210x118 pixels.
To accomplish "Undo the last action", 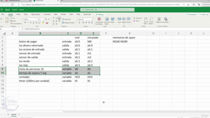I will [x=1, y=19].
